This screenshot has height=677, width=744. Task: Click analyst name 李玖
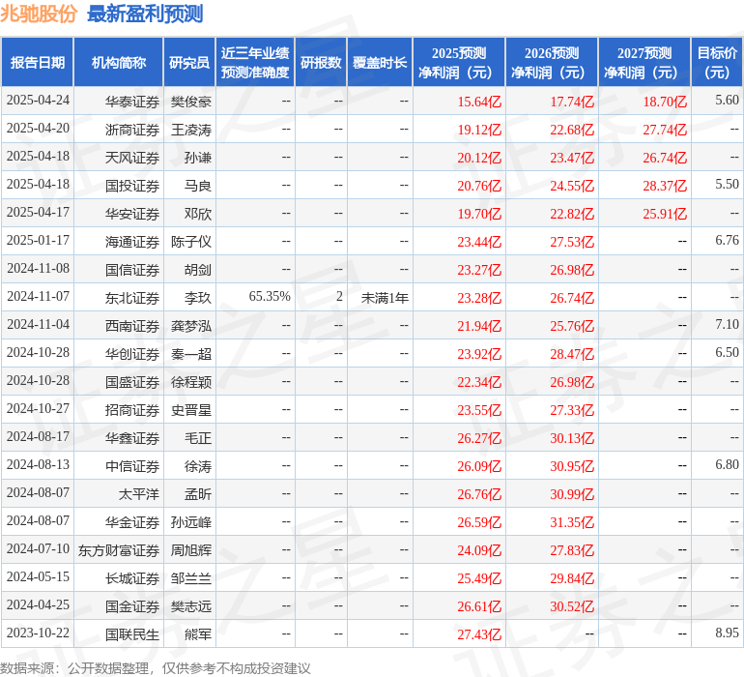pyautogui.click(x=197, y=297)
